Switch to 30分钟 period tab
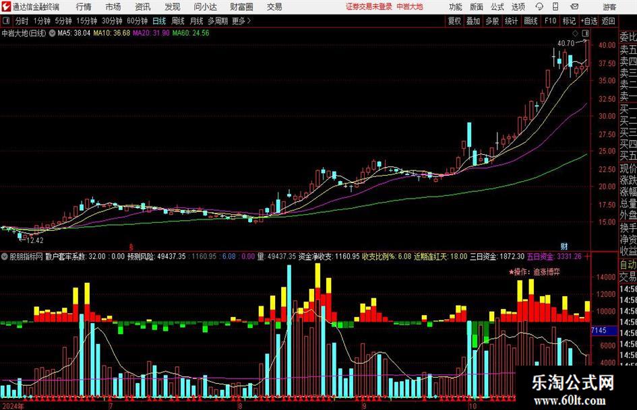 tap(112, 21)
